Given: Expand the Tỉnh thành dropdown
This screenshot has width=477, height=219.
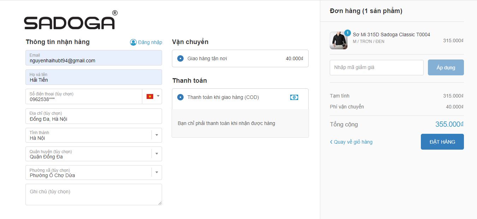Looking at the screenshot, I should (x=157, y=135).
